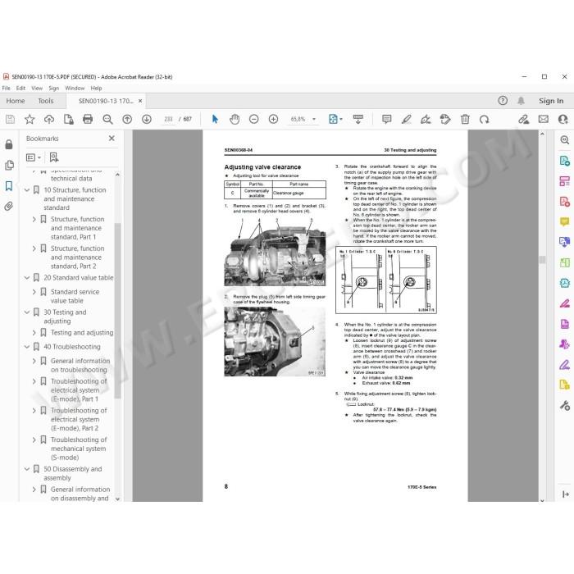
Task: Open the notifications bell
Action: (x=521, y=100)
